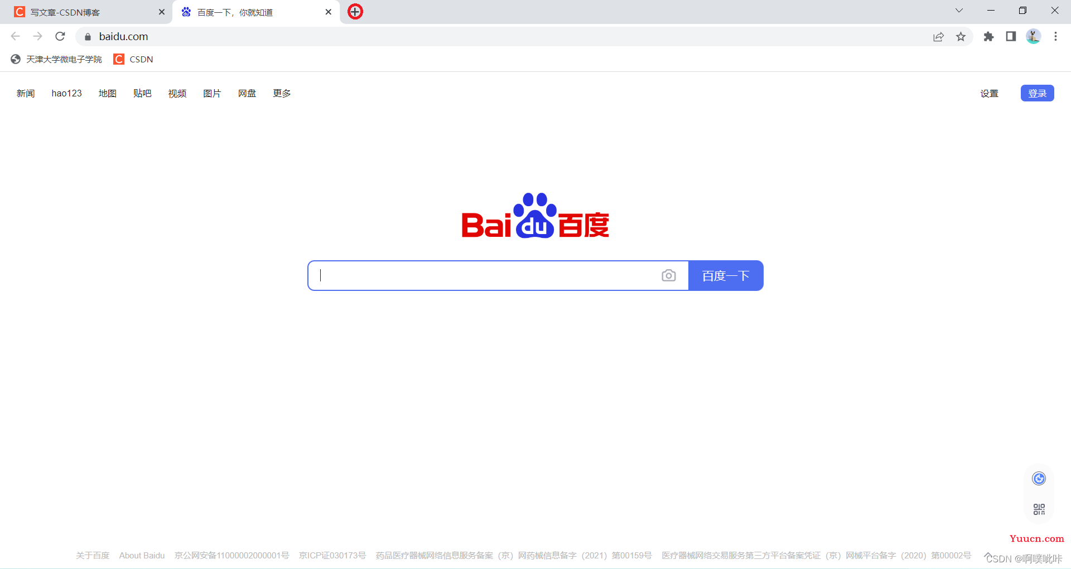Image resolution: width=1071 pixels, height=569 pixels.
Task: Open the user profile avatar
Action: click(1033, 36)
